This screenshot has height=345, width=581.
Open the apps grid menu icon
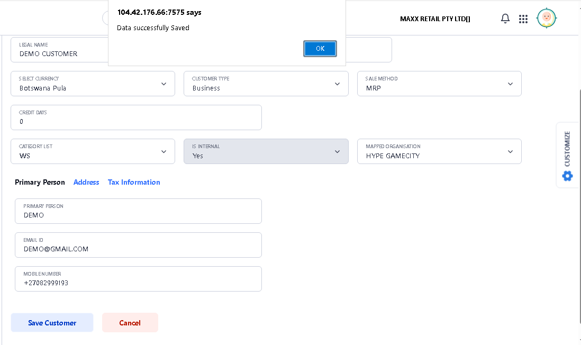pos(523,19)
